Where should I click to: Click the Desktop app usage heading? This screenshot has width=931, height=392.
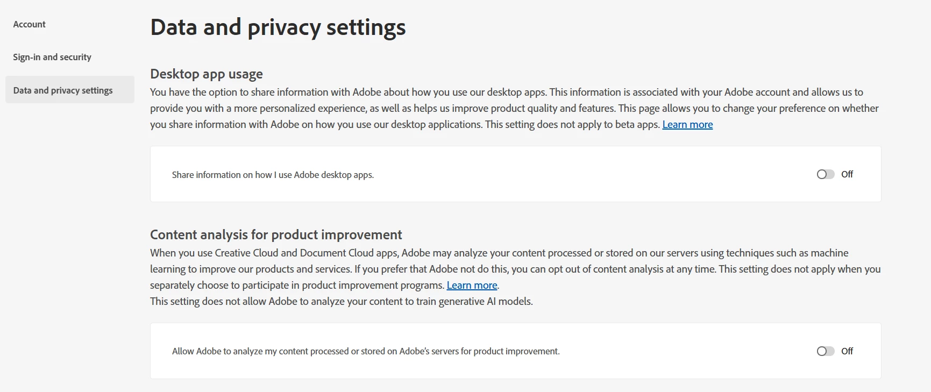207,74
